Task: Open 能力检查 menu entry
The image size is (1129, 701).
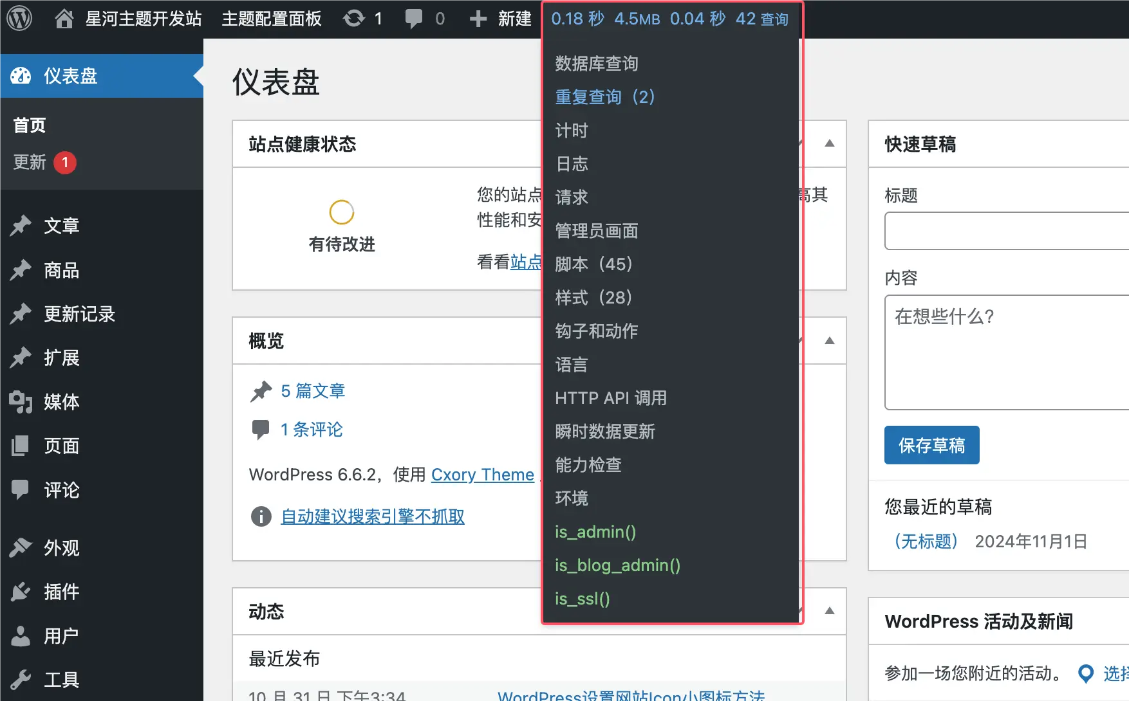Action: coord(588,465)
